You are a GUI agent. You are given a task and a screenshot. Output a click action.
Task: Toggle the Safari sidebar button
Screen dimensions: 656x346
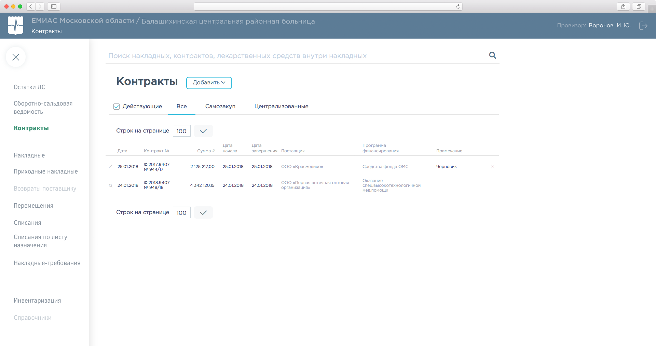(54, 6)
